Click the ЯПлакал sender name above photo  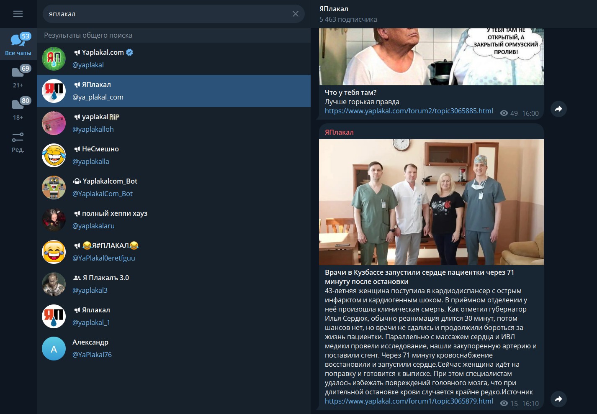coord(339,132)
